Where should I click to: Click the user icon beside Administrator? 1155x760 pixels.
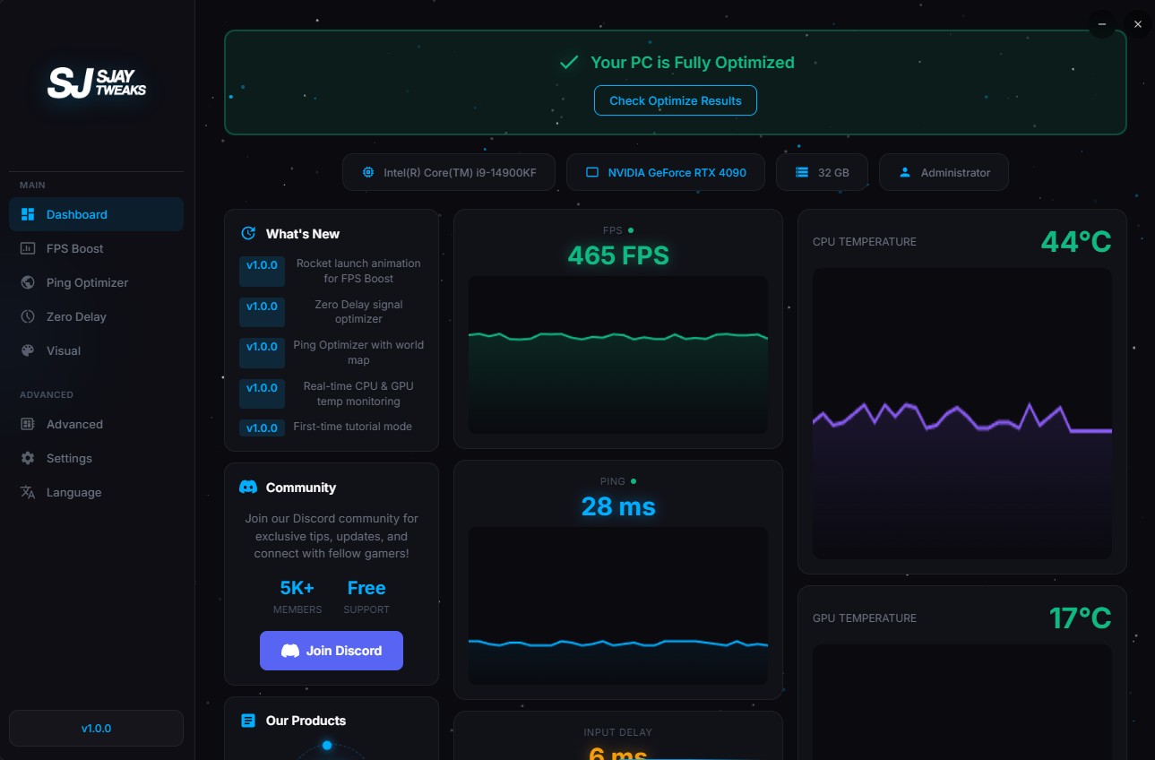pos(905,172)
